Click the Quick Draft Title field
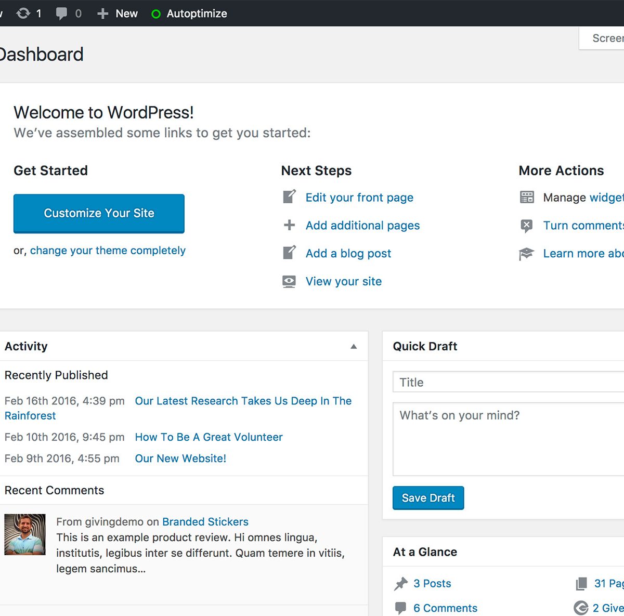Viewport: 624px width, 616px height. (x=508, y=382)
